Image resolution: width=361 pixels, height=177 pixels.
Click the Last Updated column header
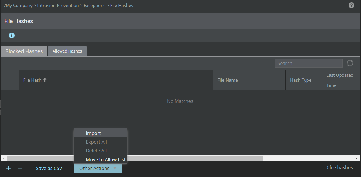[x=341, y=75]
